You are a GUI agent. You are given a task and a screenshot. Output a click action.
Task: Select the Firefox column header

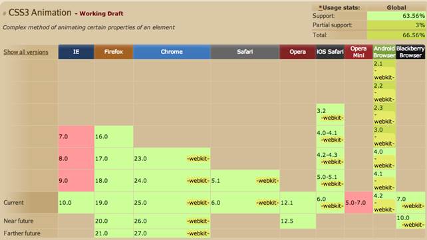(114, 52)
